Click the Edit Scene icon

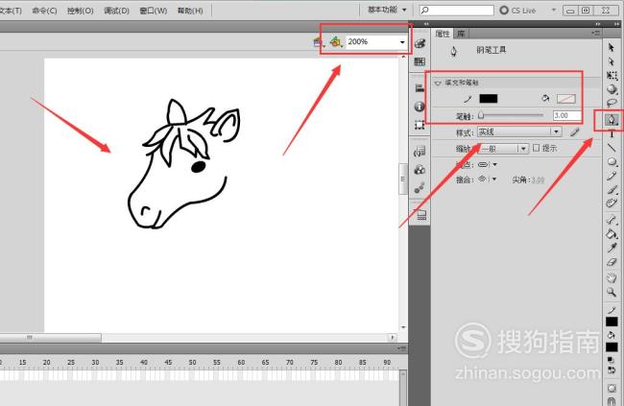pos(318,42)
